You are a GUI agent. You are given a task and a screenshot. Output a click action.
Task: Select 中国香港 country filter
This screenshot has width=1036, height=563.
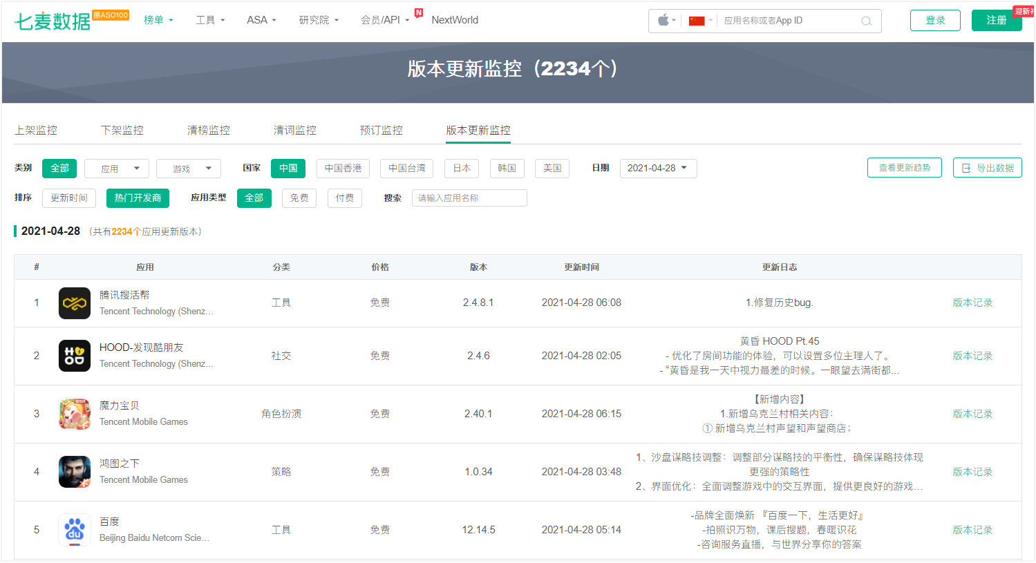(343, 169)
